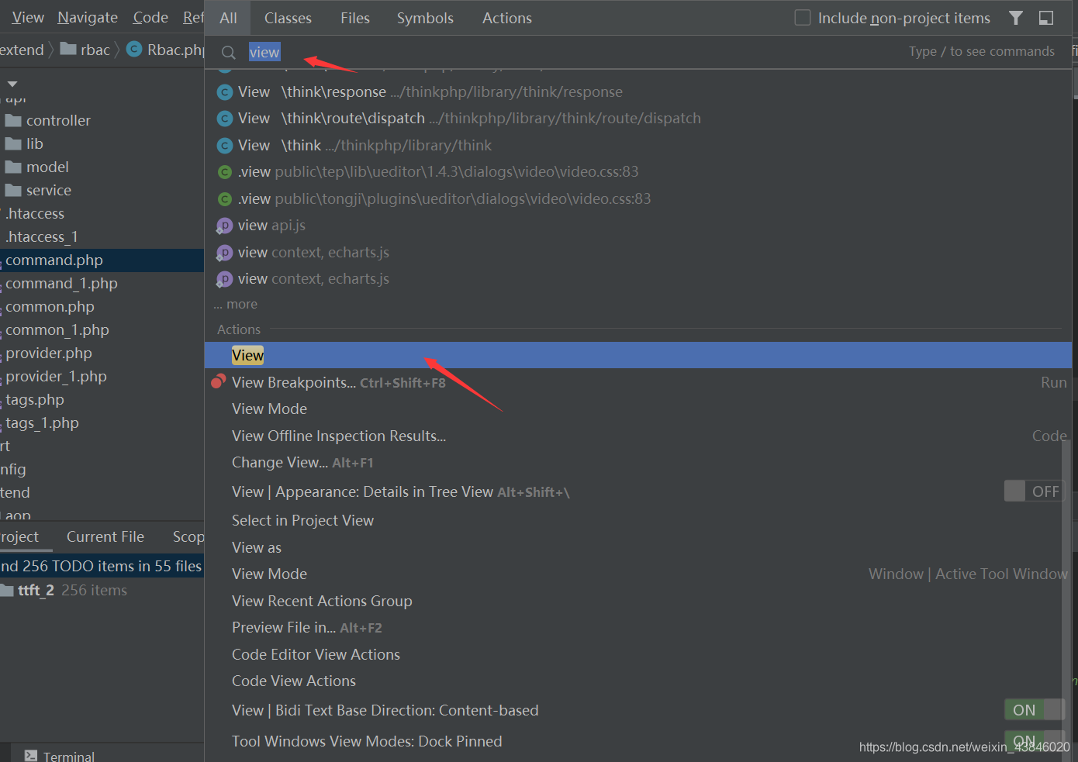
Task: Open View \think result
Action: point(637,145)
